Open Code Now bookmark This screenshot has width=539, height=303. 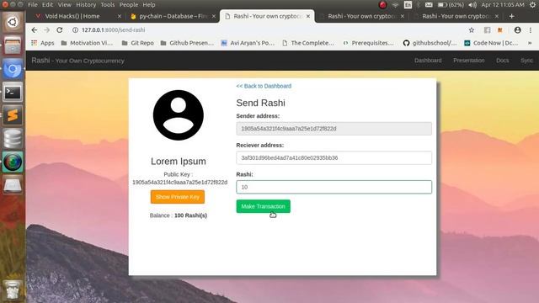pos(491,43)
